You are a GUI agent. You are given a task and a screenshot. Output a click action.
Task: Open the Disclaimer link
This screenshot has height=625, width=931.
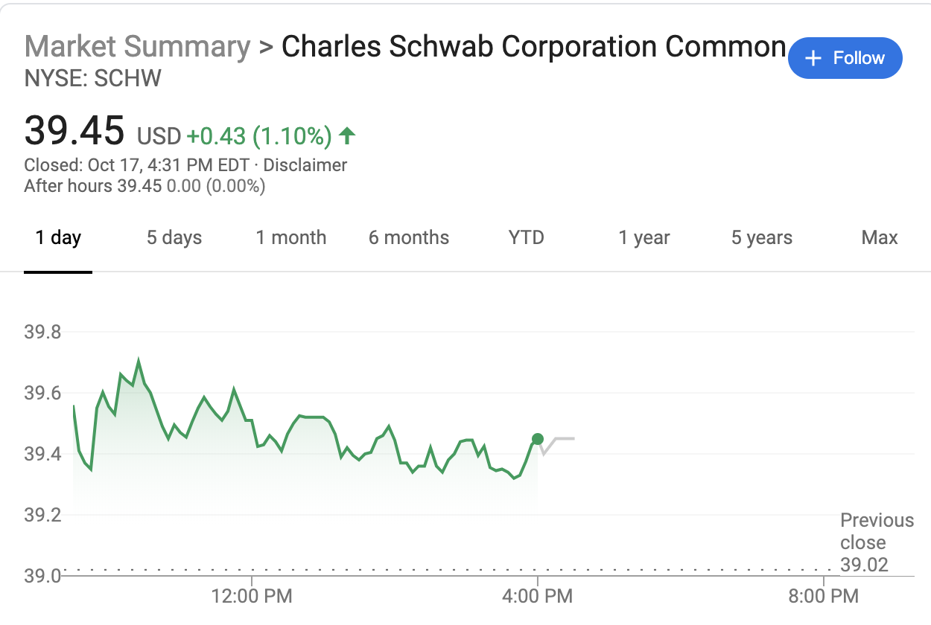click(305, 164)
